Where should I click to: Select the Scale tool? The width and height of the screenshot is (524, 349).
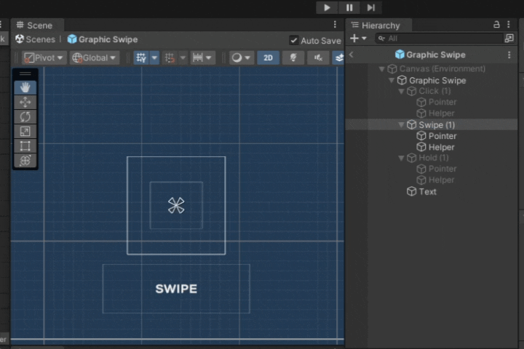click(25, 132)
